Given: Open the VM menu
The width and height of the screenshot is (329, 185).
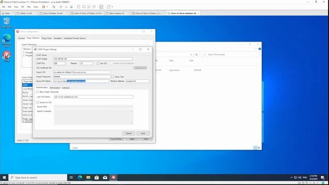Looking at the screenshot, I should (x=23, y=7).
